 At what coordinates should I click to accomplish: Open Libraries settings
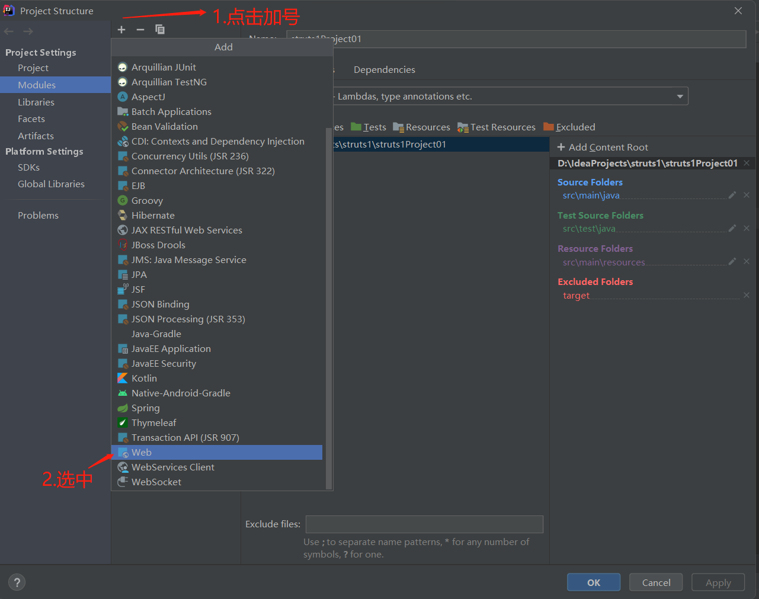(55, 102)
